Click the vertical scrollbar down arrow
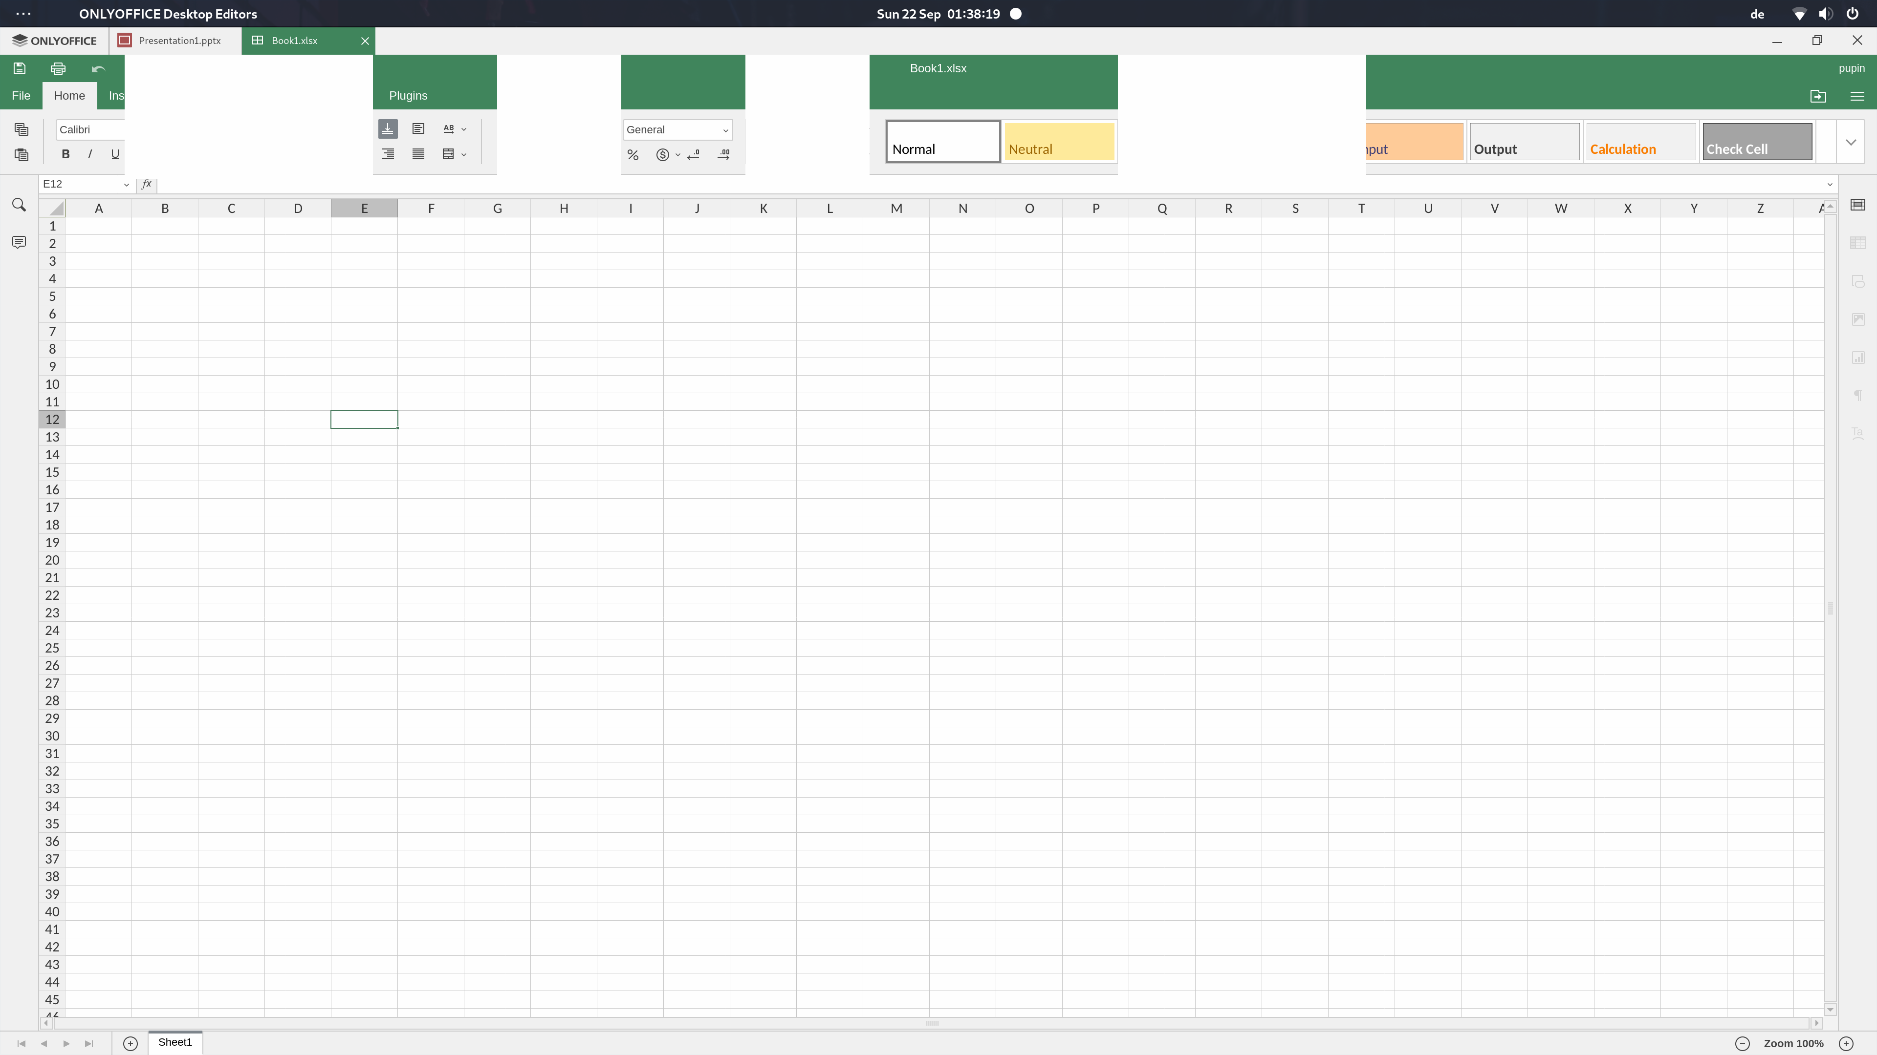The height and width of the screenshot is (1055, 1877). pos(1831,1009)
